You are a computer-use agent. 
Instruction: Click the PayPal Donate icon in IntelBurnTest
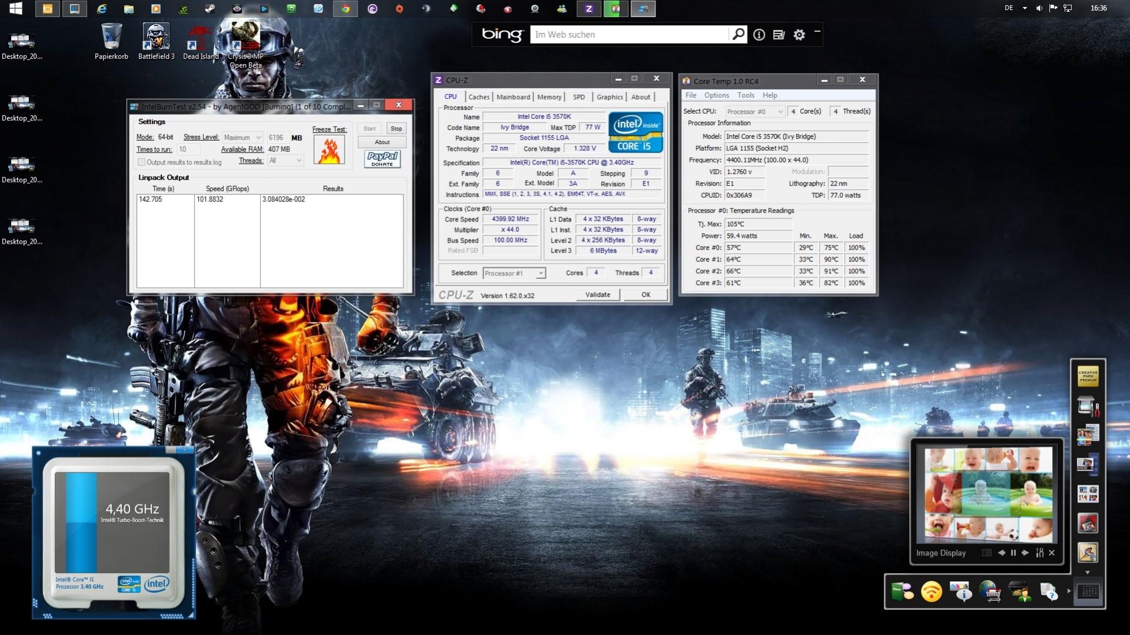tap(382, 159)
